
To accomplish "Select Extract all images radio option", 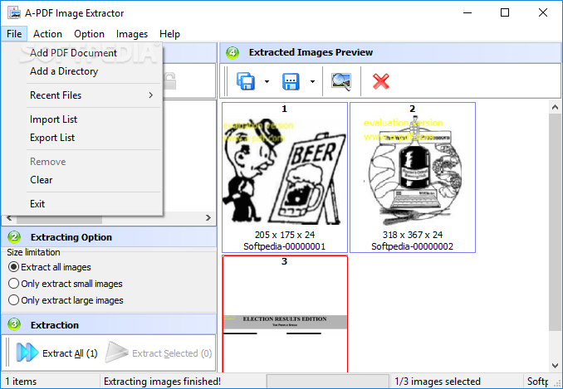I will coord(50,267).
